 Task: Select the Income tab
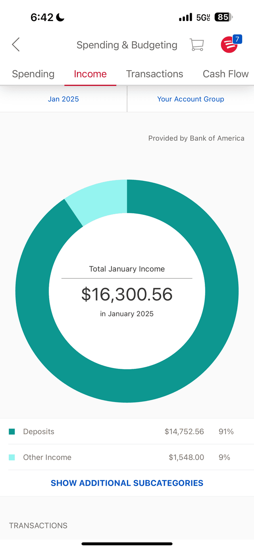tap(90, 74)
